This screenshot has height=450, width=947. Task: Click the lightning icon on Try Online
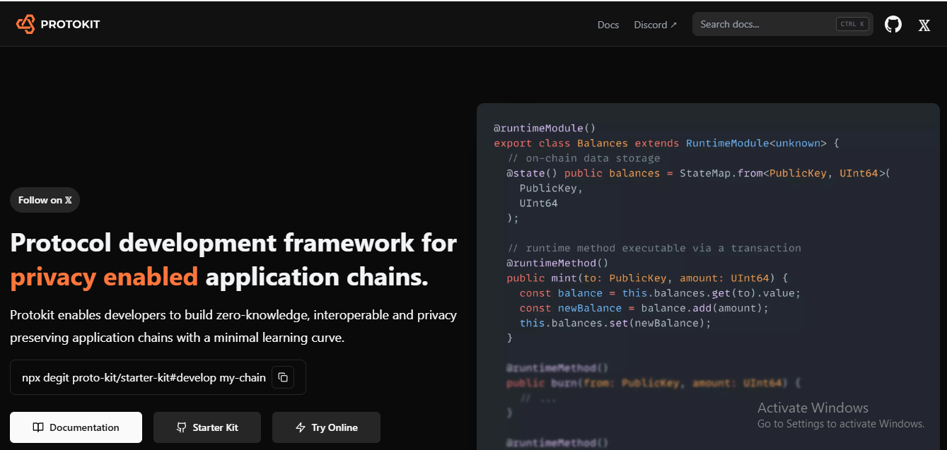coord(301,427)
